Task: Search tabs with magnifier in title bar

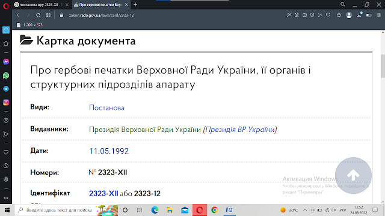Action: (343, 4)
